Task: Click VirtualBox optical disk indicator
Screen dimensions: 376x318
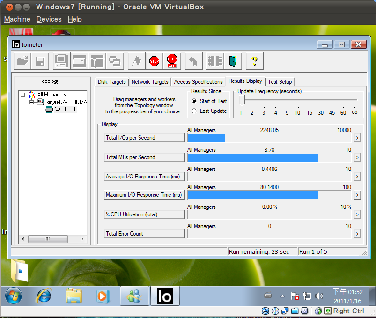Action: pos(275,311)
